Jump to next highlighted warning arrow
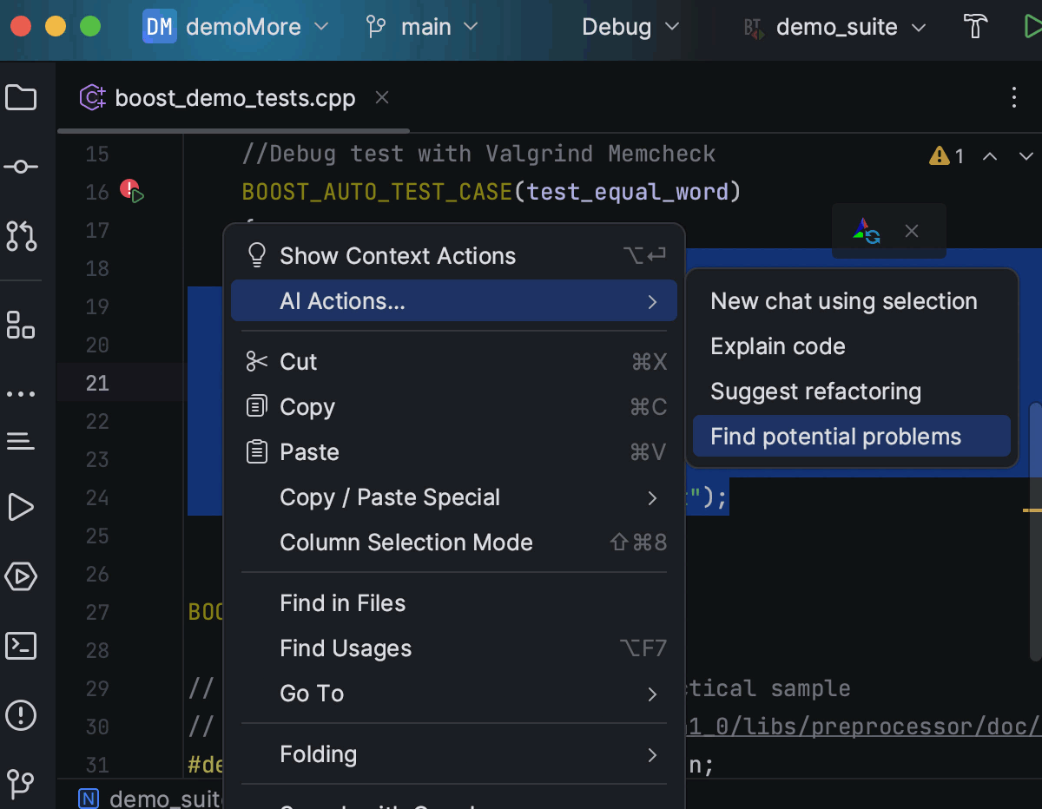The height and width of the screenshot is (809, 1042). (1026, 156)
